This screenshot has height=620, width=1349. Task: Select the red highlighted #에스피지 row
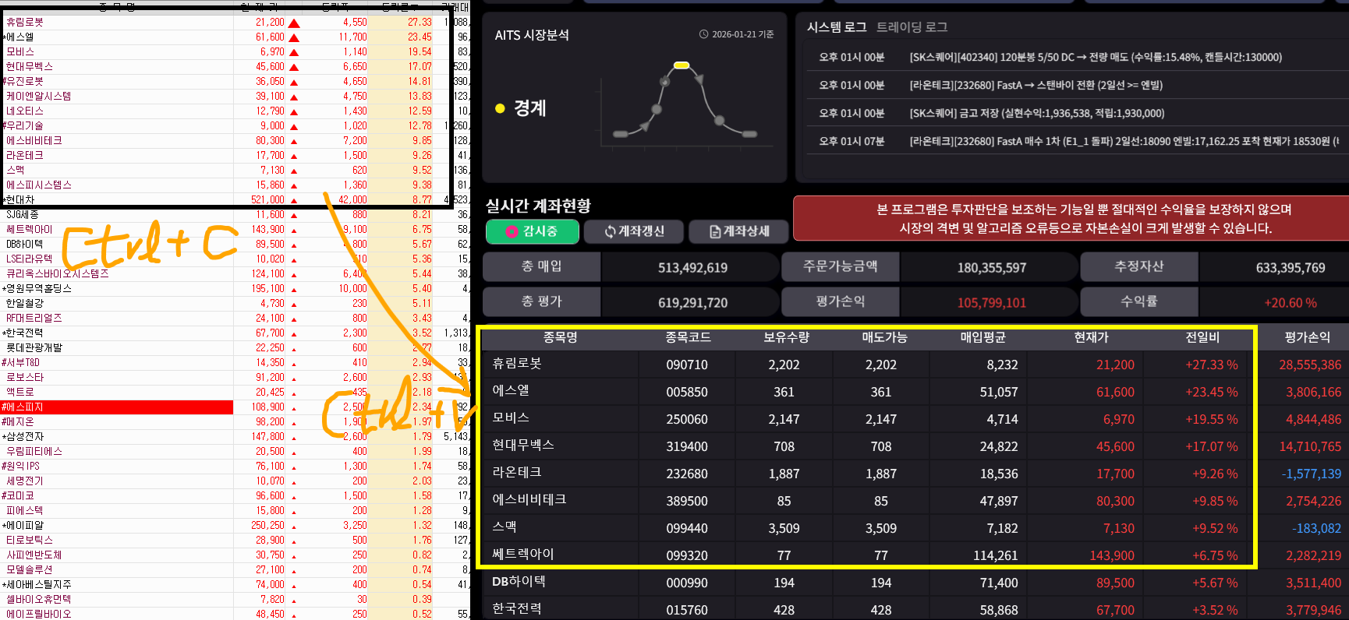117,407
